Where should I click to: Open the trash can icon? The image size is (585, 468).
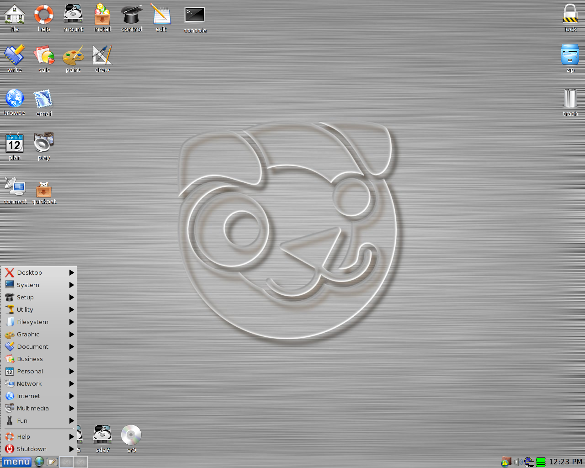point(570,99)
